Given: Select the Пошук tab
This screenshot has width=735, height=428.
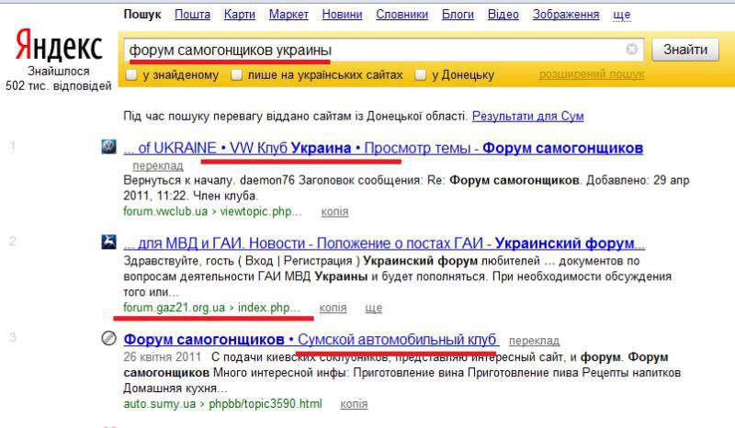Looking at the screenshot, I should click(142, 15).
